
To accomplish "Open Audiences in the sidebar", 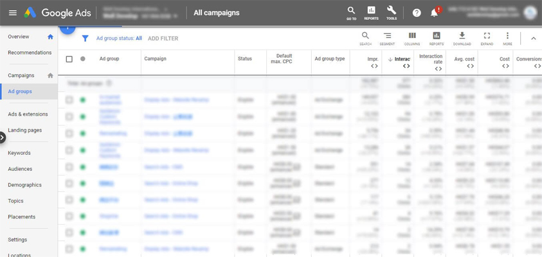I will 20,169.
